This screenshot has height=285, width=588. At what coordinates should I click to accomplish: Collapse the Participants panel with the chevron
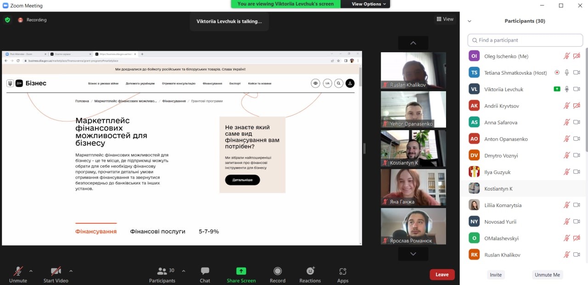469,21
